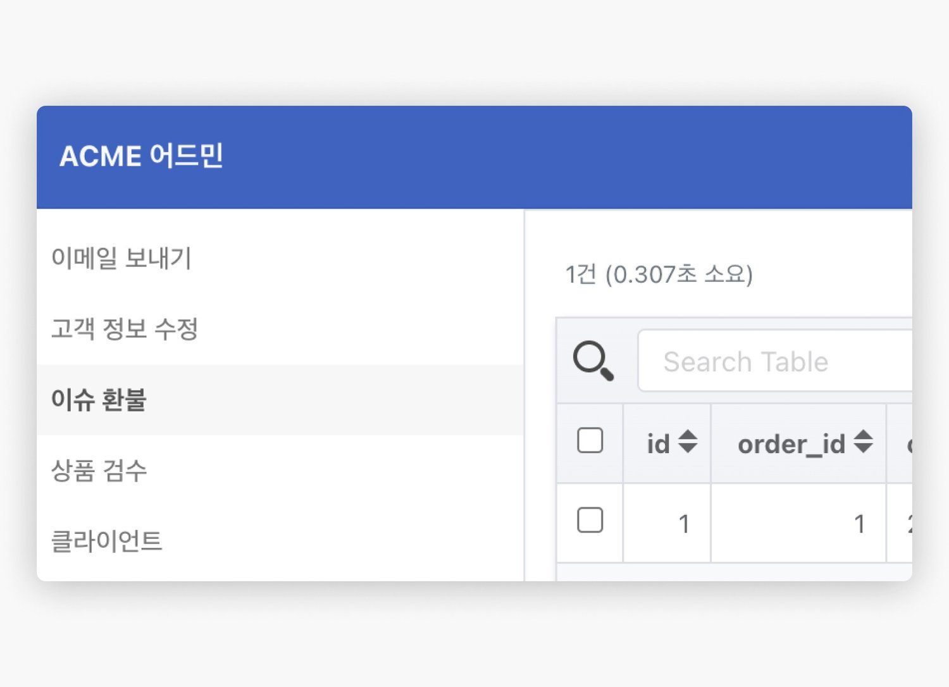Click the magnifier search icon
Screen dimensions: 949x687
click(593, 361)
